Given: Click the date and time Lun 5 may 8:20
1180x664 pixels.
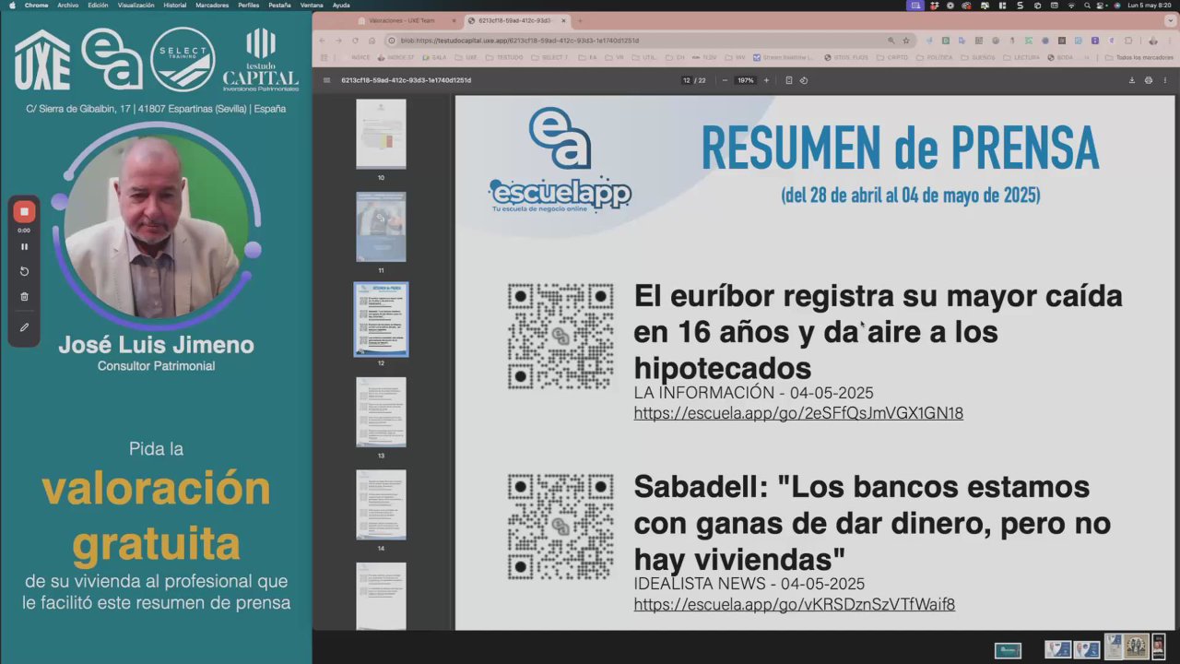Looking at the screenshot, I should click(1149, 5).
